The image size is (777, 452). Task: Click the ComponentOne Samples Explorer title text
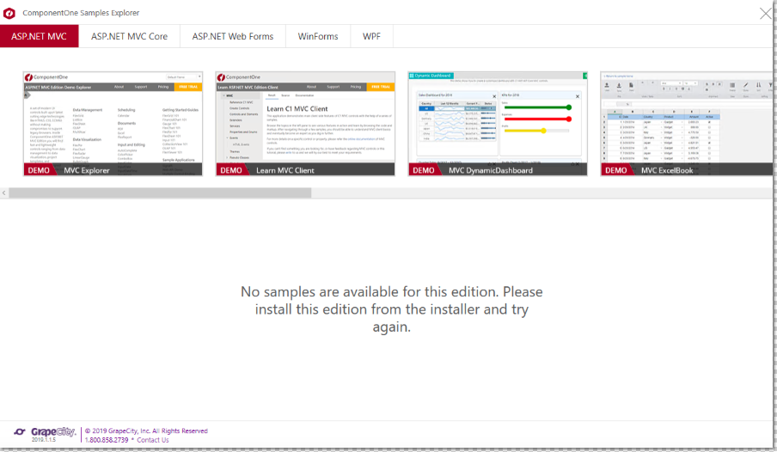click(x=81, y=13)
